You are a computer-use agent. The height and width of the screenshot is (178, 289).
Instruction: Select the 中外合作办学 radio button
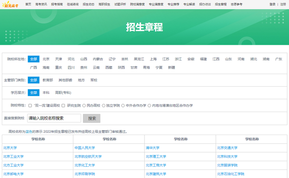point(123,106)
